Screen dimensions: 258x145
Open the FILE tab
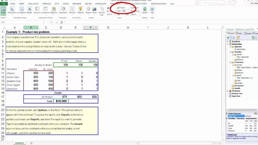pyautogui.click(x=4, y=4)
